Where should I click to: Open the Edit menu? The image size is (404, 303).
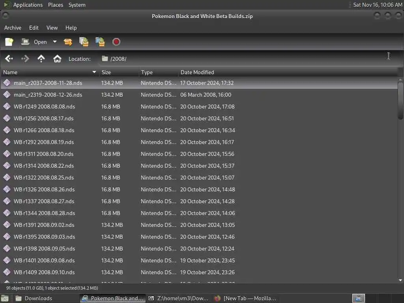(34, 28)
